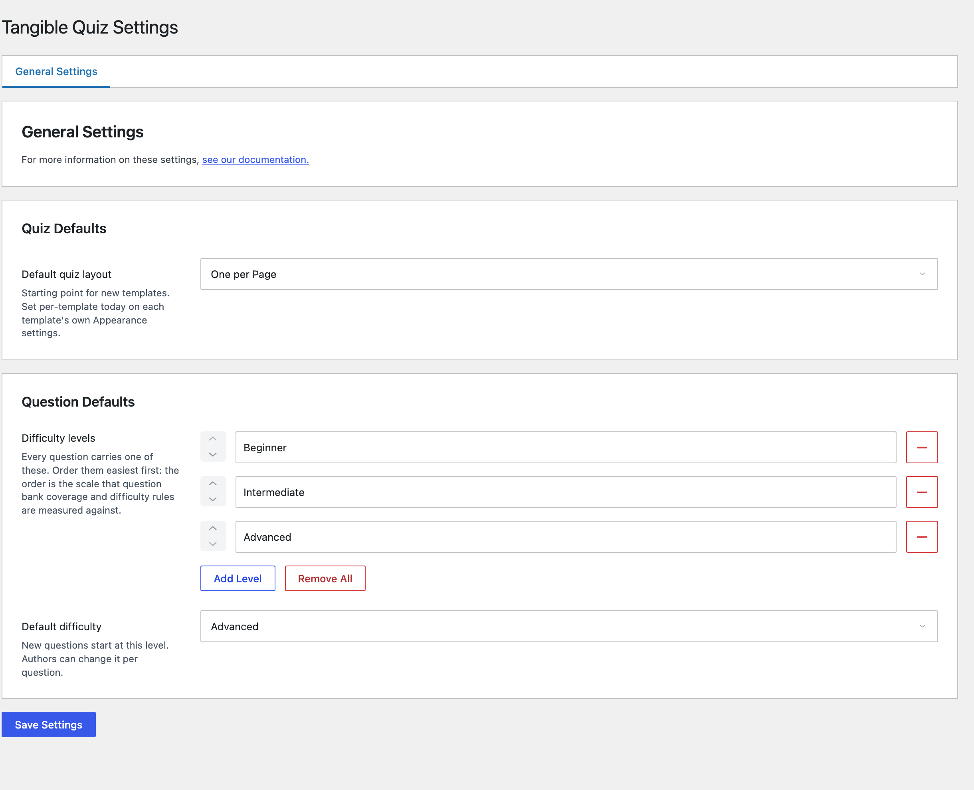Open the see our documentation link
This screenshot has height=790, width=974.
(255, 160)
